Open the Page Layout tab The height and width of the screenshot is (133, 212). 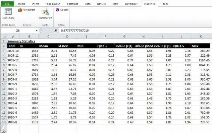click(53, 4)
